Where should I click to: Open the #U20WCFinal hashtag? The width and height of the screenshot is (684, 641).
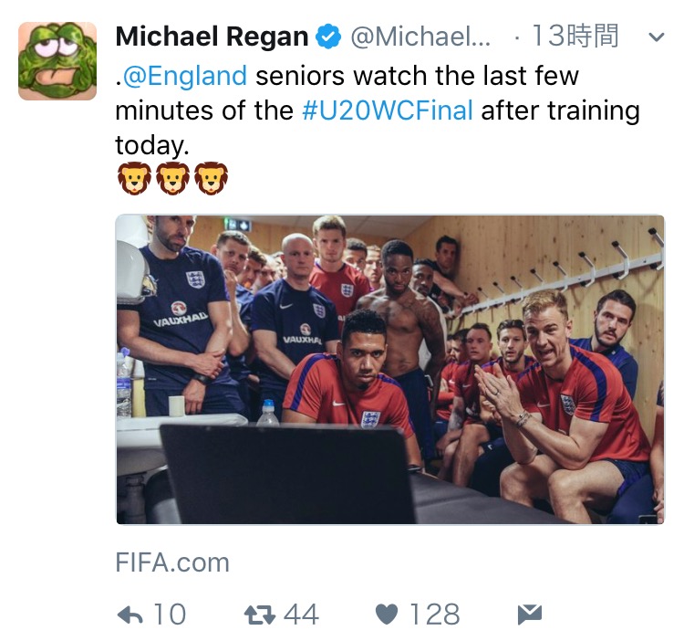tap(388, 110)
